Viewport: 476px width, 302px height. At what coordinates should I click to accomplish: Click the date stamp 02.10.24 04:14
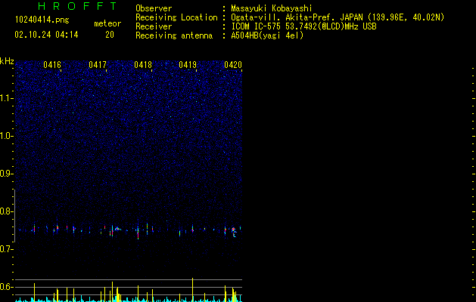[x=46, y=35]
